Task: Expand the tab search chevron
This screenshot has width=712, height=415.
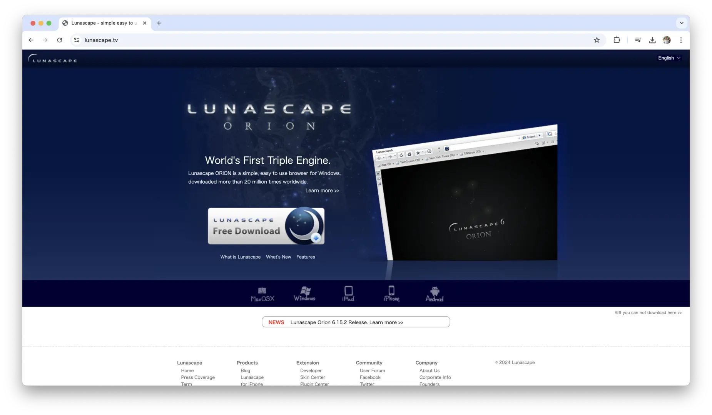Action: pos(682,23)
